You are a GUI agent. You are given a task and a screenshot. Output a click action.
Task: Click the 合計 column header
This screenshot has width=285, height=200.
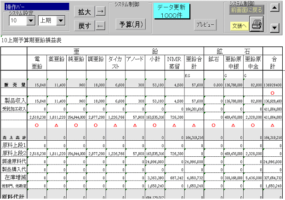click(x=273, y=63)
